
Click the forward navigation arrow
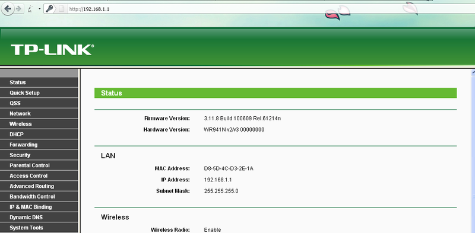tap(18, 9)
